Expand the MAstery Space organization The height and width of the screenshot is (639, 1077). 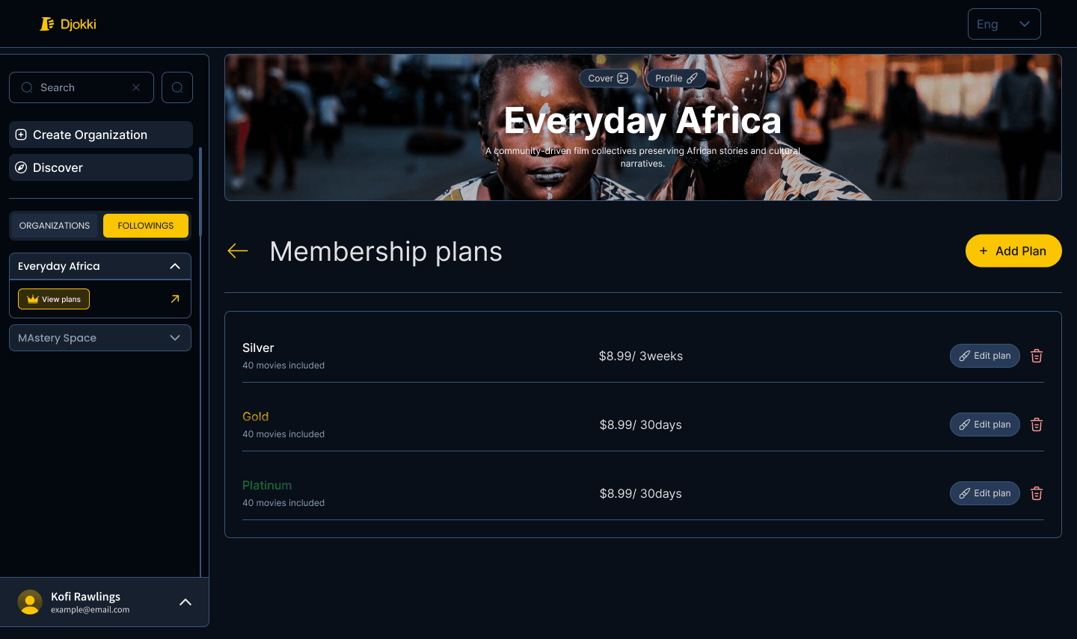174,338
